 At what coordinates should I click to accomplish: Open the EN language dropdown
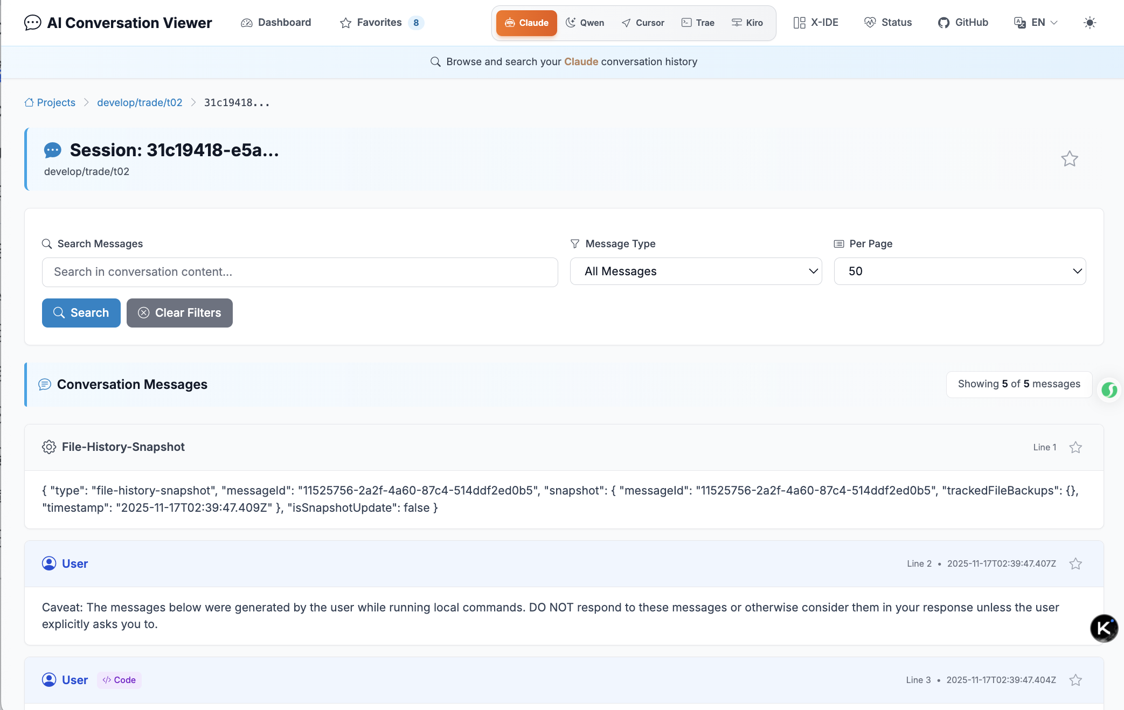tap(1036, 23)
